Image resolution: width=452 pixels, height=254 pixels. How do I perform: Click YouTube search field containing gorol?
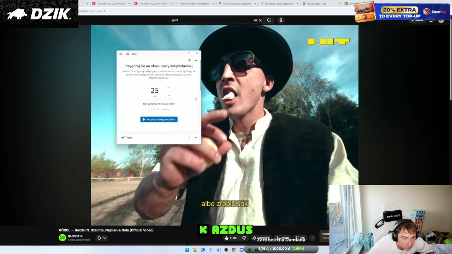click(x=212, y=20)
